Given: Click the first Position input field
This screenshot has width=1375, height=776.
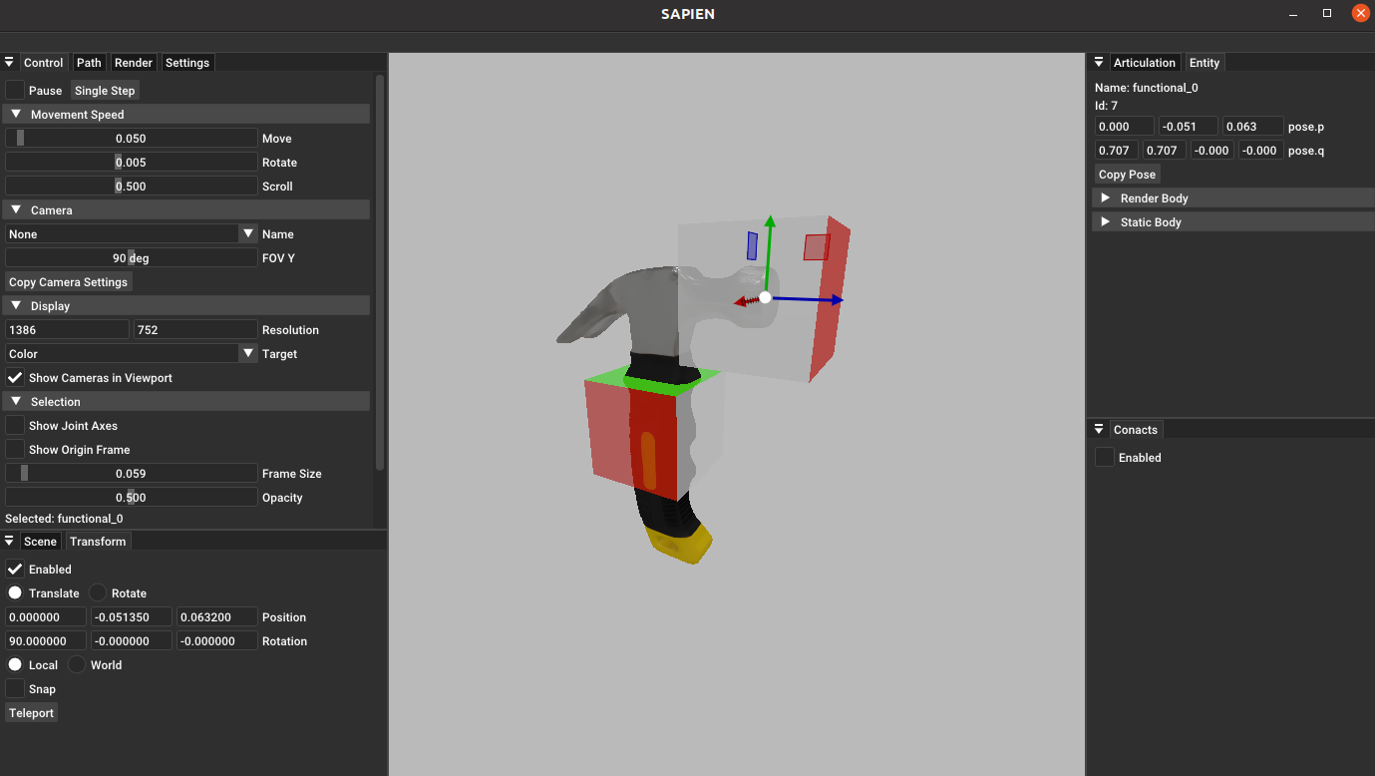Looking at the screenshot, I should (x=47, y=616).
